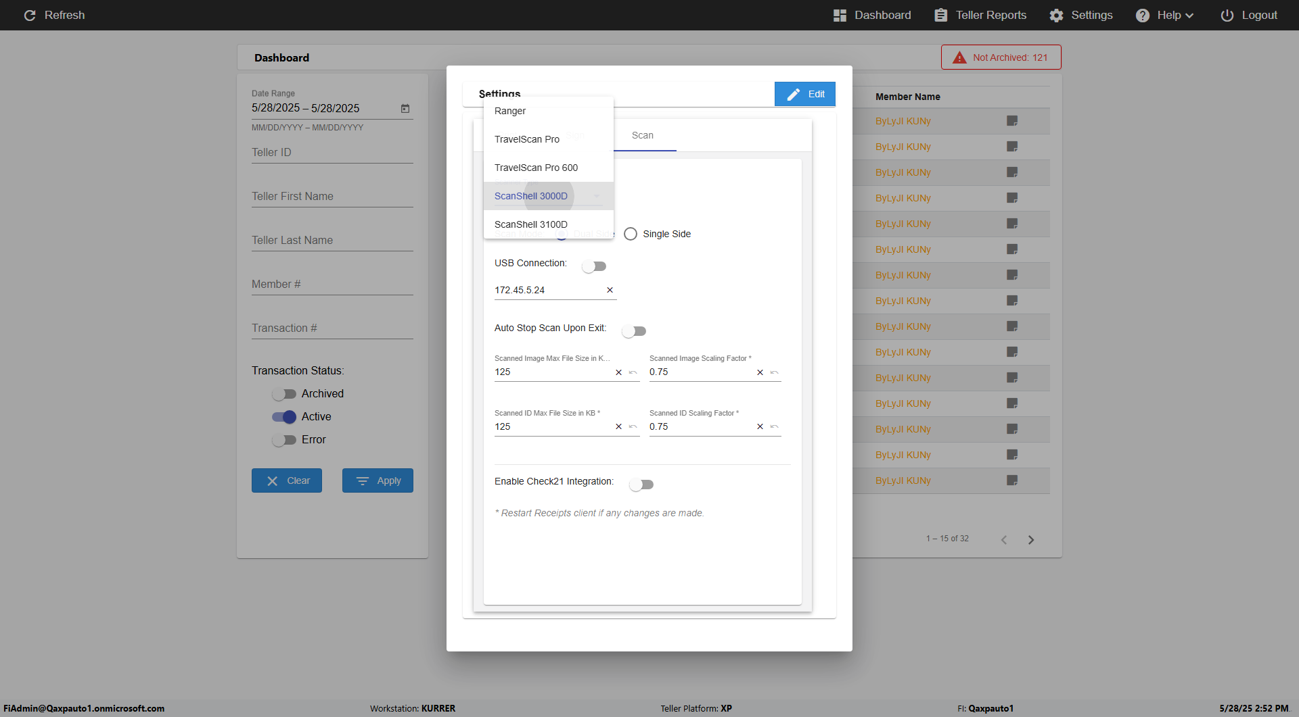1299x717 pixels.
Task: Click the Member # filter field
Action: click(332, 285)
